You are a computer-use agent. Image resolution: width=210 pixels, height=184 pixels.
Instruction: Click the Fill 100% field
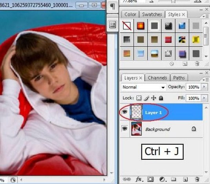pos(194,98)
